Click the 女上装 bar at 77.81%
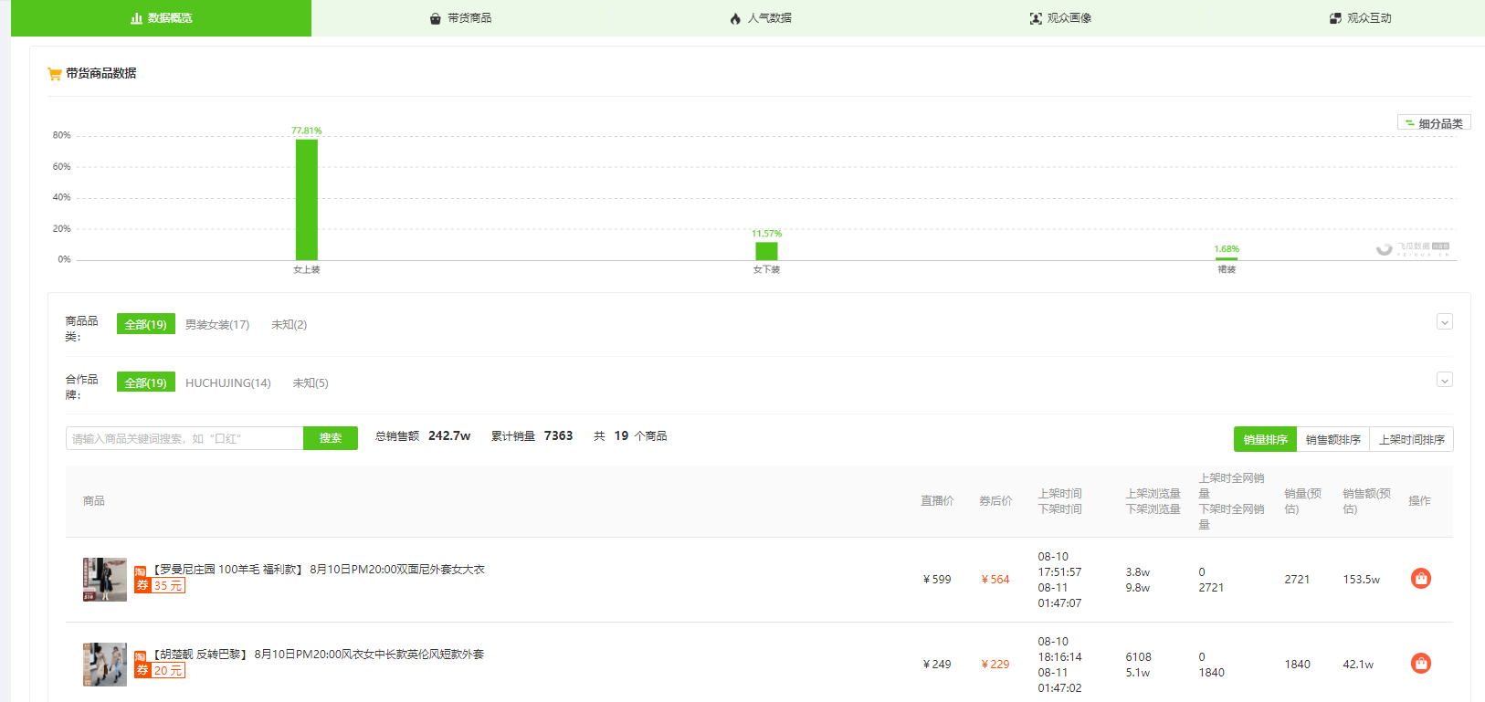The height and width of the screenshot is (702, 1485). click(307, 200)
